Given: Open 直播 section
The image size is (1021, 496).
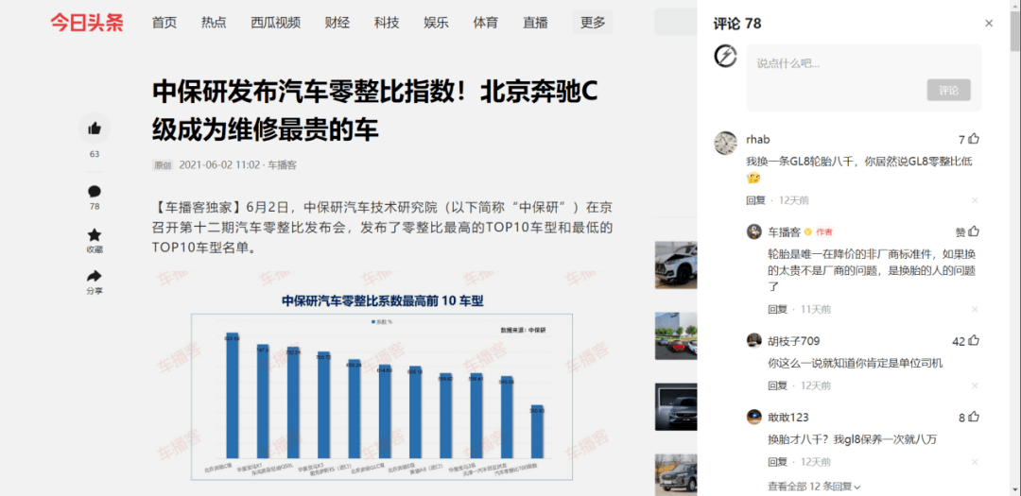Looking at the screenshot, I should click(x=535, y=23).
